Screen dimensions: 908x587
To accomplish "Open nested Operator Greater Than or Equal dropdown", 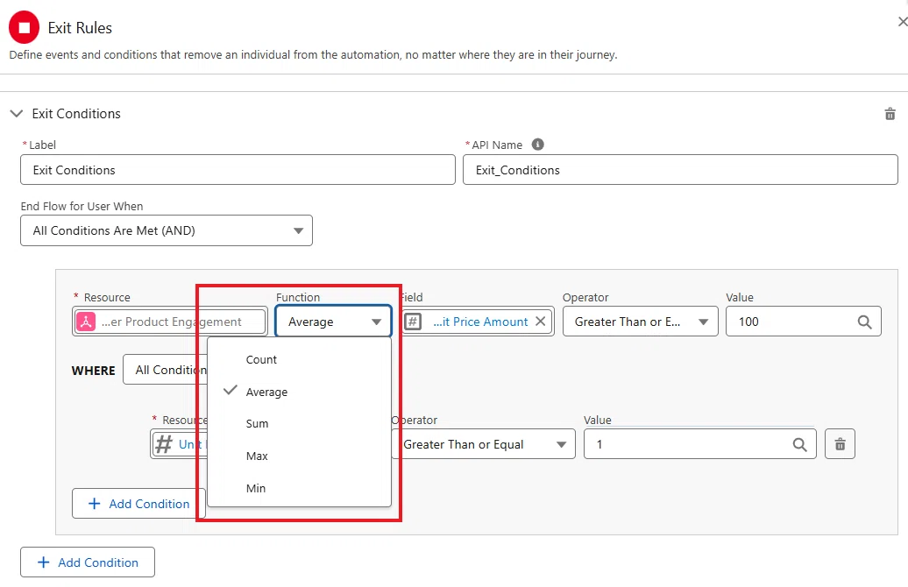I will pos(484,444).
